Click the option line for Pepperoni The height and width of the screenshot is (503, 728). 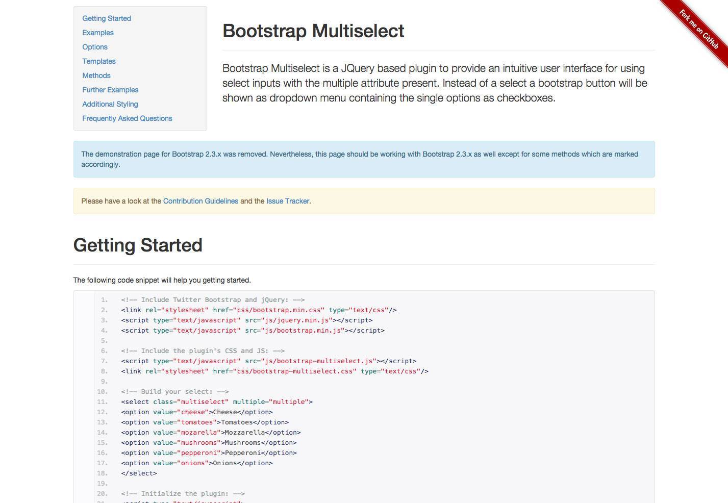[x=209, y=453]
